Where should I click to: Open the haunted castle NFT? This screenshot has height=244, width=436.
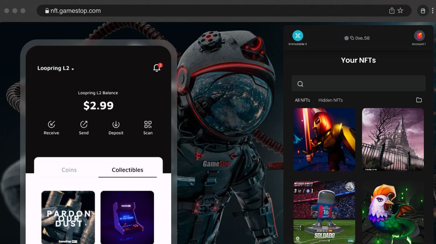pyautogui.click(x=393, y=140)
